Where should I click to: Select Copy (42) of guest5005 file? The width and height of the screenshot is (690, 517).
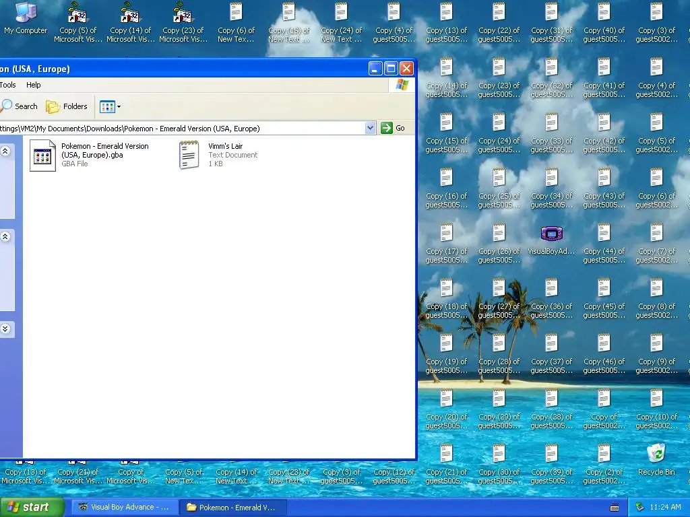click(604, 133)
